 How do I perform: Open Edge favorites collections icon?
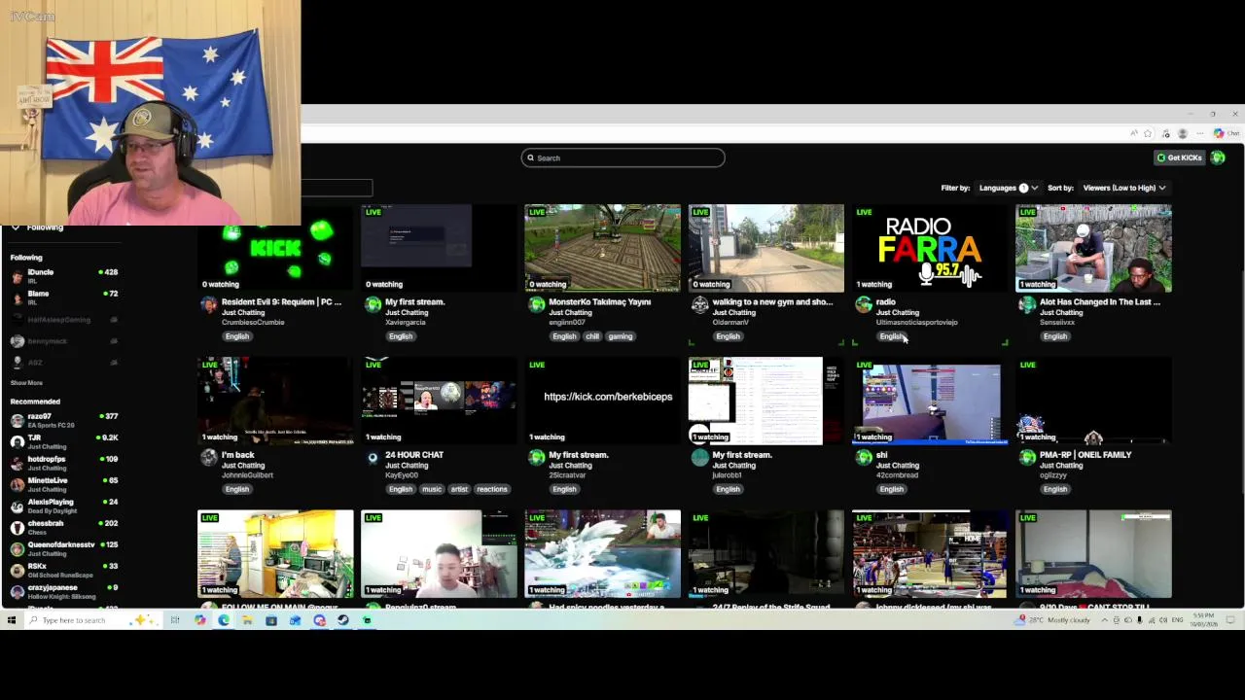point(1165,133)
